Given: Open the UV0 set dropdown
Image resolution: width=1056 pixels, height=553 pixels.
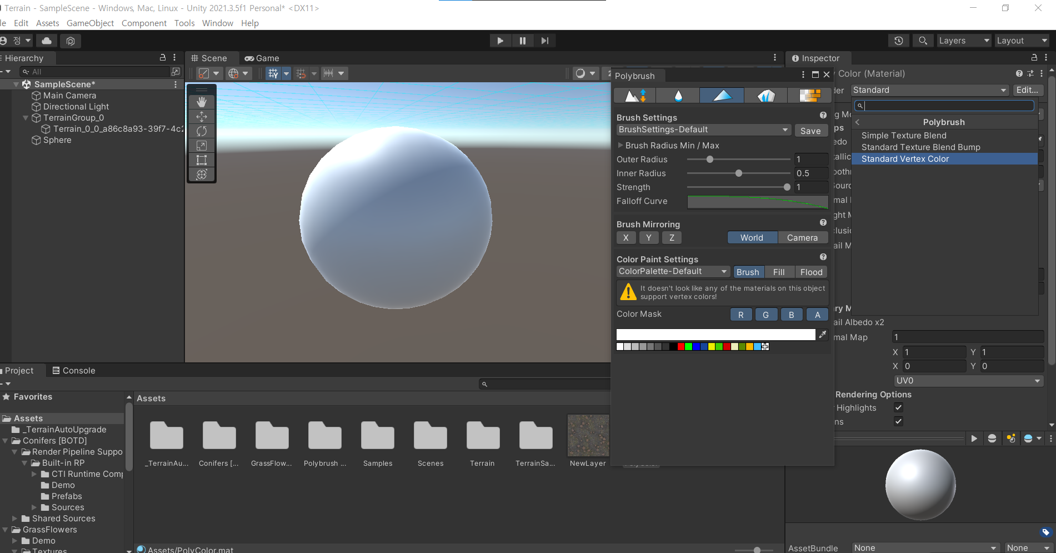Looking at the screenshot, I should [968, 381].
